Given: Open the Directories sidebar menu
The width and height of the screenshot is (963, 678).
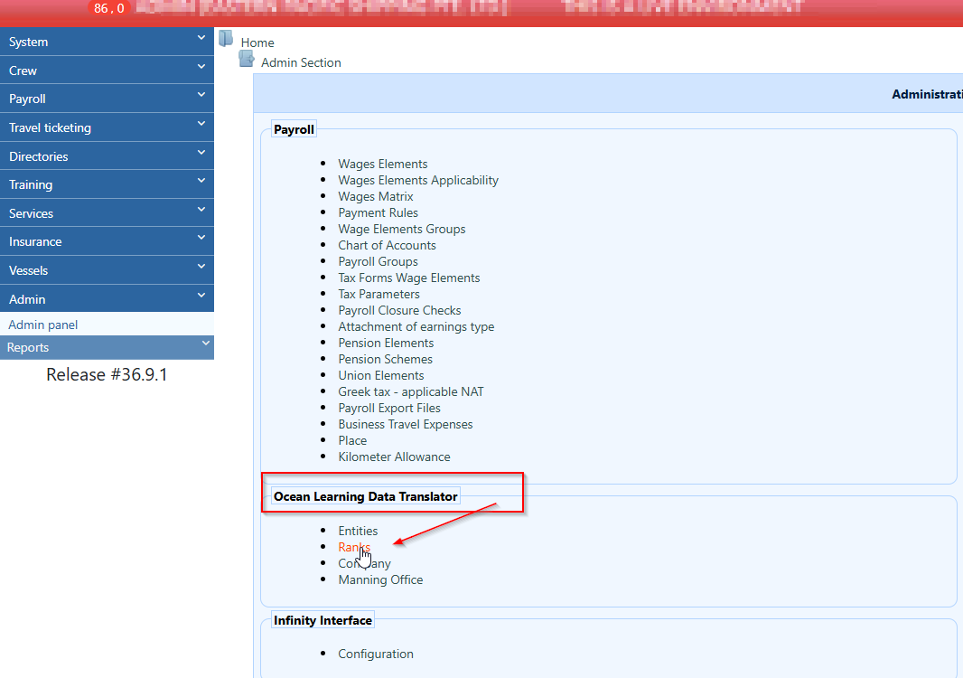Looking at the screenshot, I should point(107,156).
